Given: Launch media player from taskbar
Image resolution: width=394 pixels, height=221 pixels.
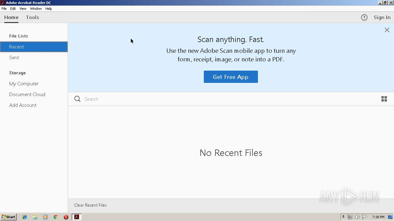Looking at the screenshot, I should tap(45, 217).
